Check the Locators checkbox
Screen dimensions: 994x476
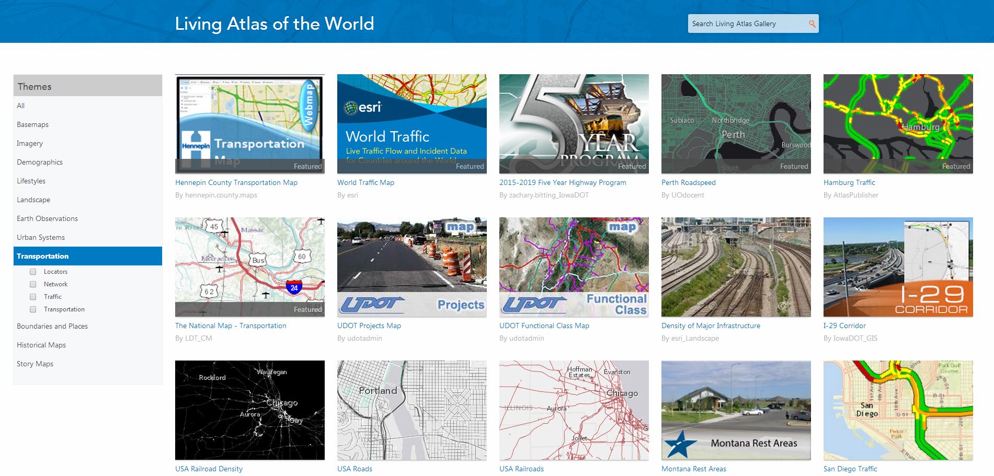pyautogui.click(x=33, y=272)
